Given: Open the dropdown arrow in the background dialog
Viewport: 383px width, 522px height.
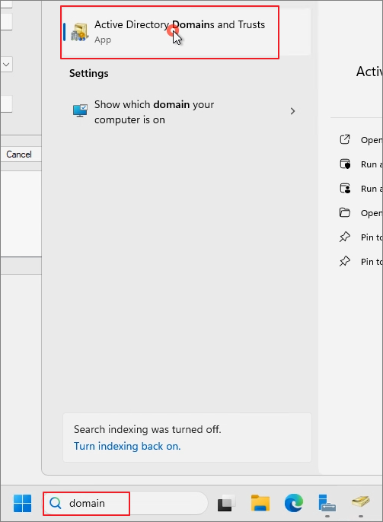Looking at the screenshot, I should pyautogui.click(x=6, y=65).
